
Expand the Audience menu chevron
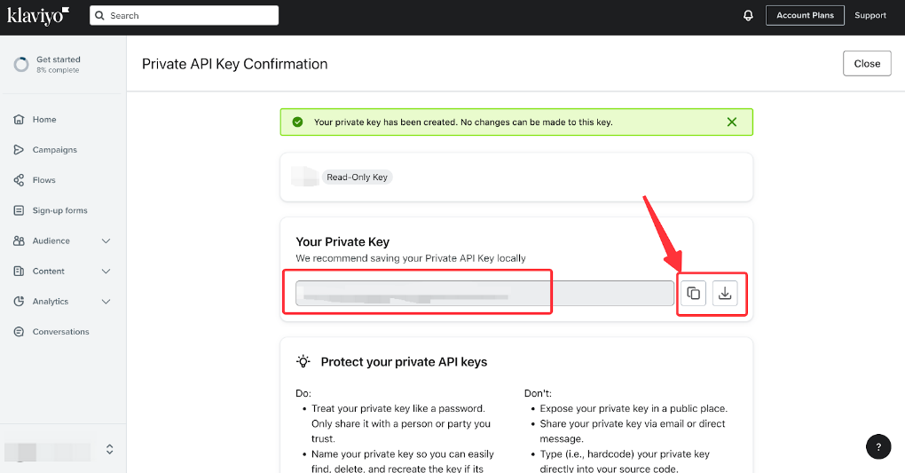[106, 240]
